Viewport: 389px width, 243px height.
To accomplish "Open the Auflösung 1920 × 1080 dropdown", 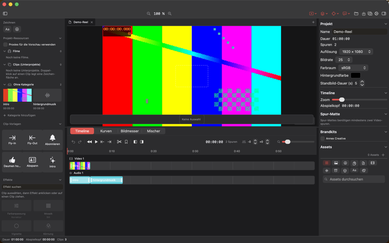I will [356, 52].
